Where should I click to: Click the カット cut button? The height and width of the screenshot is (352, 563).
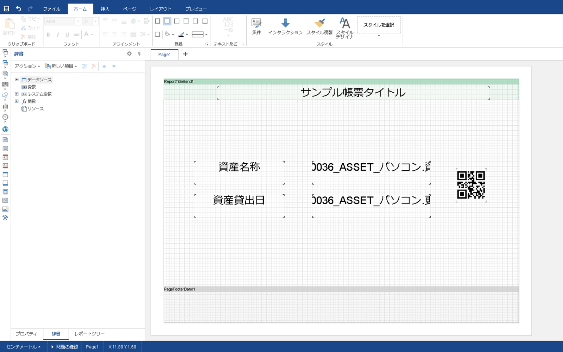[x=31, y=28]
